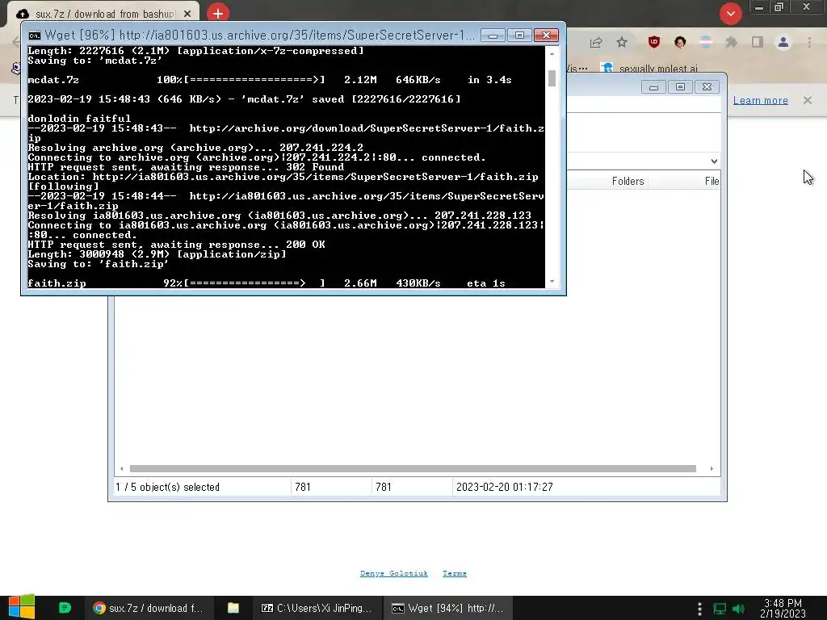The width and height of the screenshot is (827, 620).
Task: Close the sux.7z browser tab
Action: 187,15
